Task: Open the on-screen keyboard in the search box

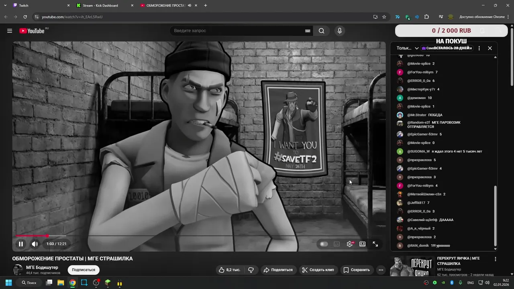Action: coord(308,31)
